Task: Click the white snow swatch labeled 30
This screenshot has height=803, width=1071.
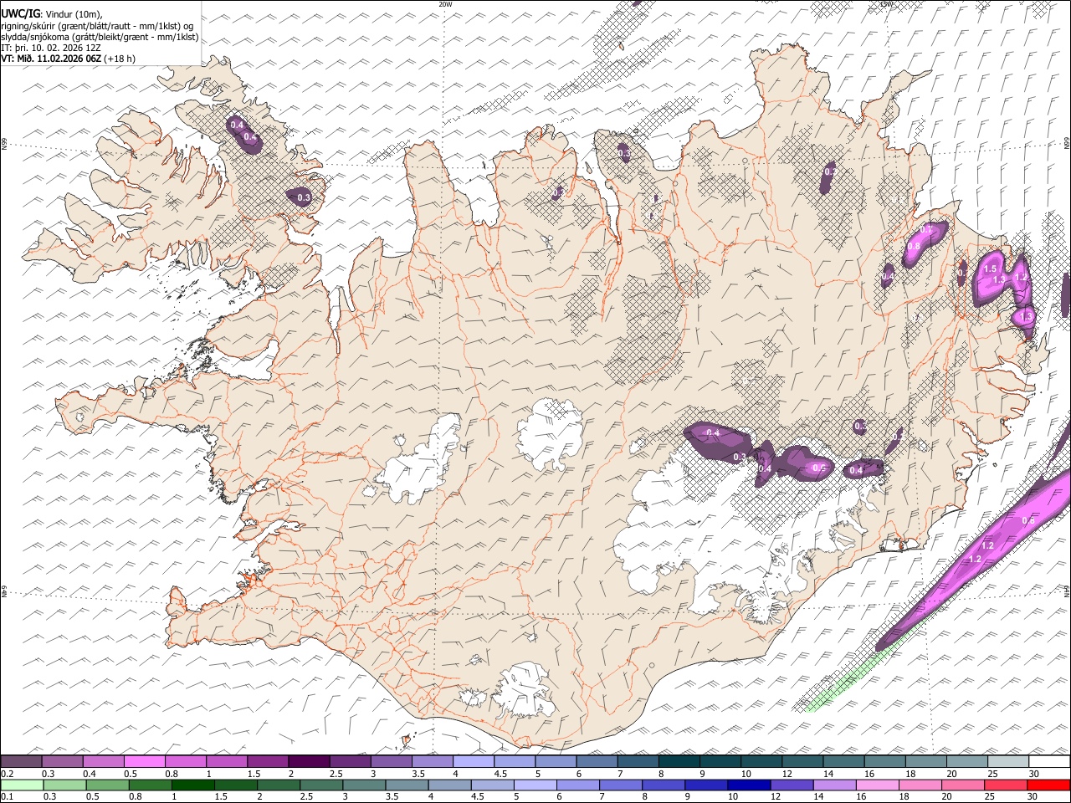Action: tap(1048, 762)
